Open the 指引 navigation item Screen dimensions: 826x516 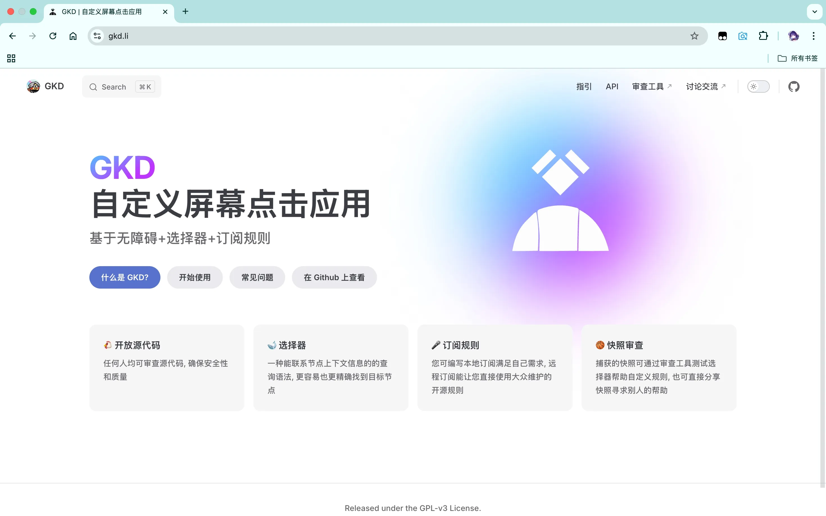coord(584,87)
